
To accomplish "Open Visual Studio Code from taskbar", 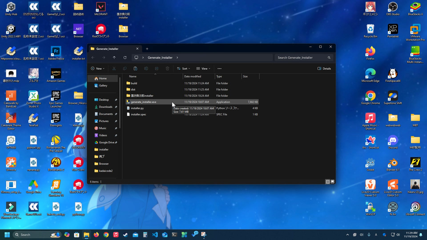I will (155, 235).
